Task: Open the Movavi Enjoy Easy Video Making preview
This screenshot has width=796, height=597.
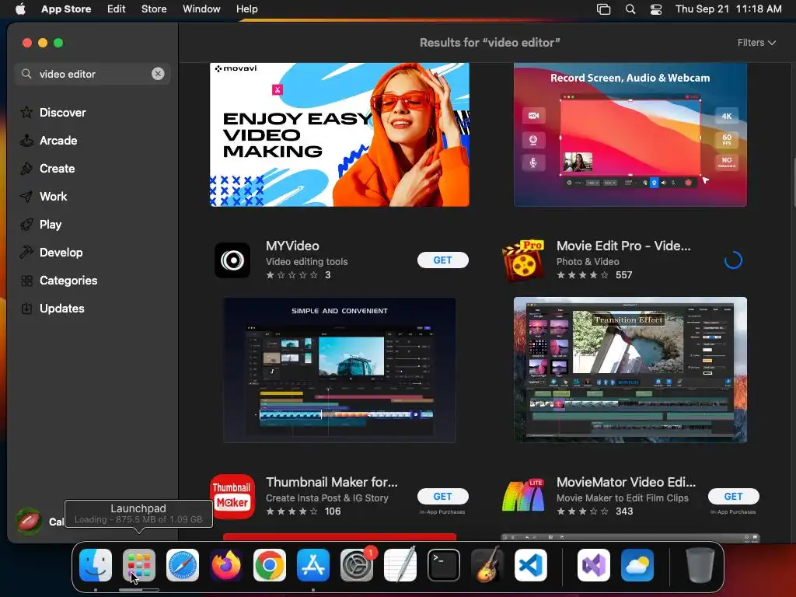Action: pyautogui.click(x=340, y=134)
